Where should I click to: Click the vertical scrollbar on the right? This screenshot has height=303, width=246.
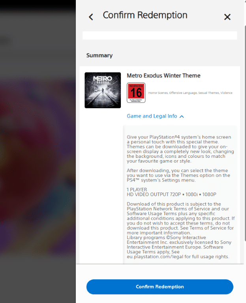245,133
